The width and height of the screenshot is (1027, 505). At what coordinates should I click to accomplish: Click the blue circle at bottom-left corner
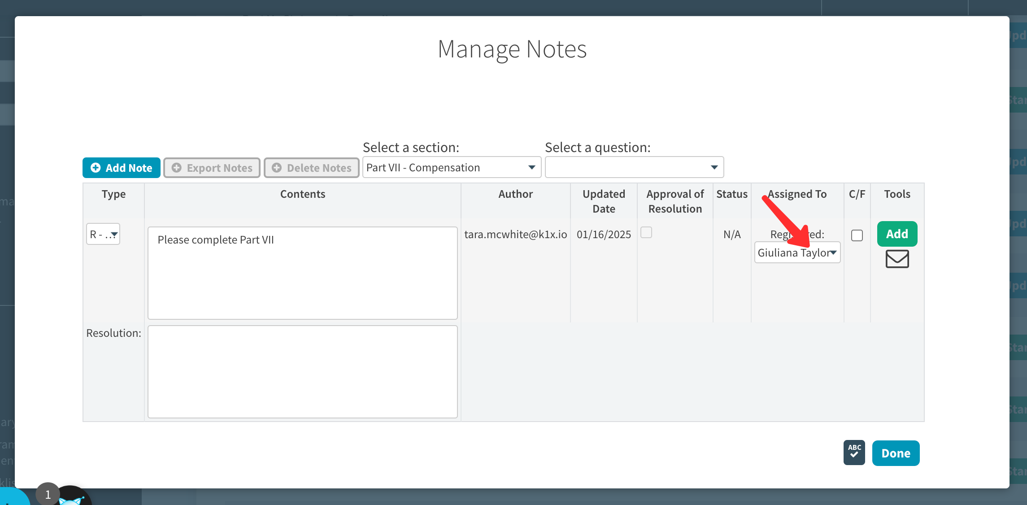[11, 498]
